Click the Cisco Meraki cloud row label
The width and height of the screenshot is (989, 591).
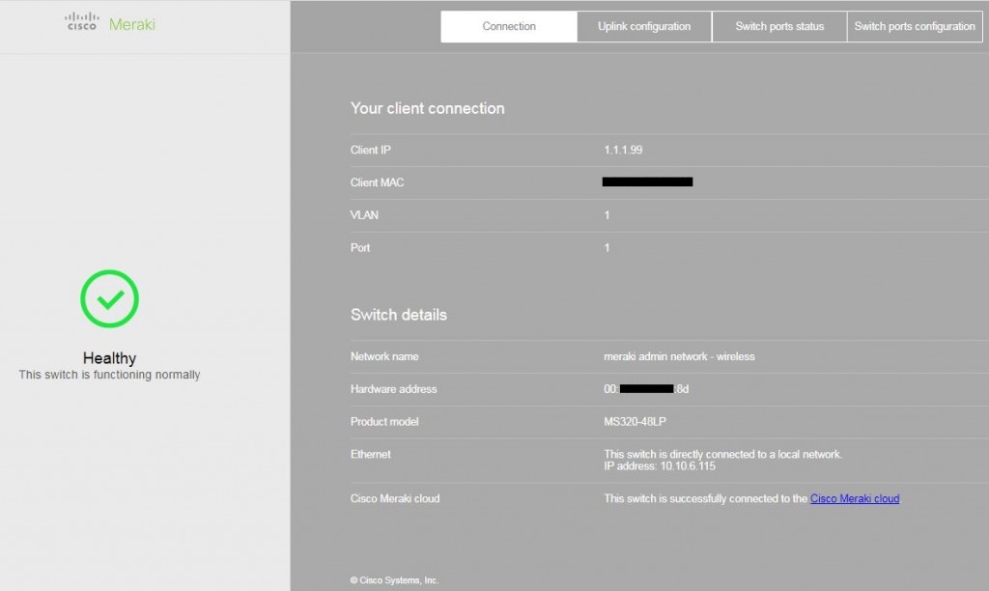395,498
